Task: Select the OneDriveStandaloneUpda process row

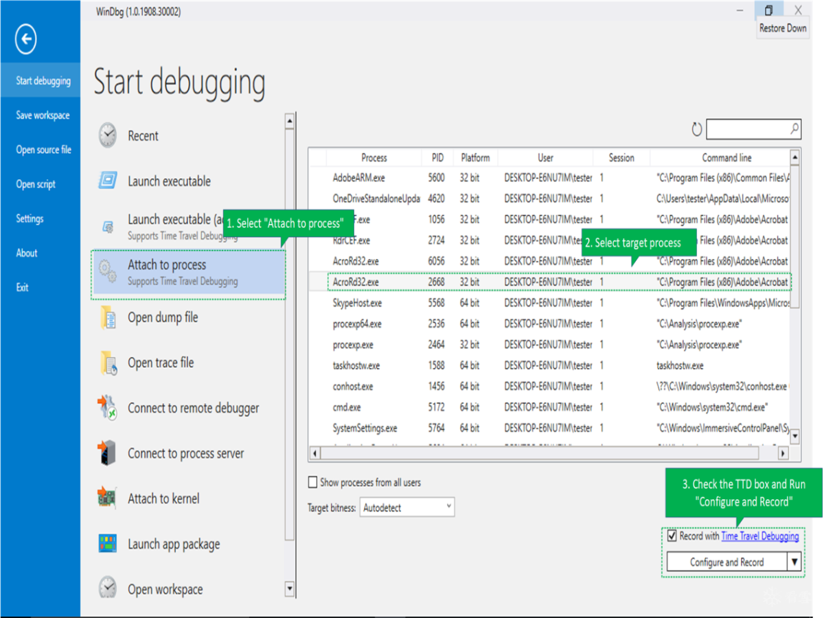Action: point(549,198)
